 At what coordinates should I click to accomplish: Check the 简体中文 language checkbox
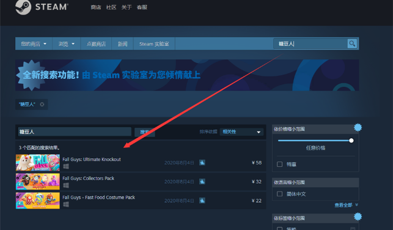[280, 194]
